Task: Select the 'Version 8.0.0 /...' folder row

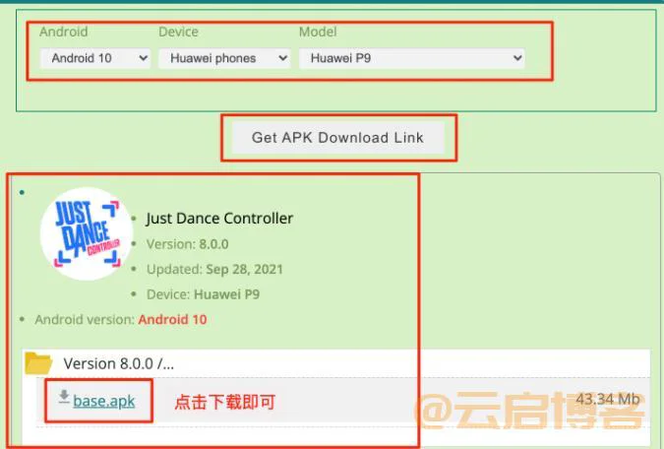Action: click(x=336, y=363)
